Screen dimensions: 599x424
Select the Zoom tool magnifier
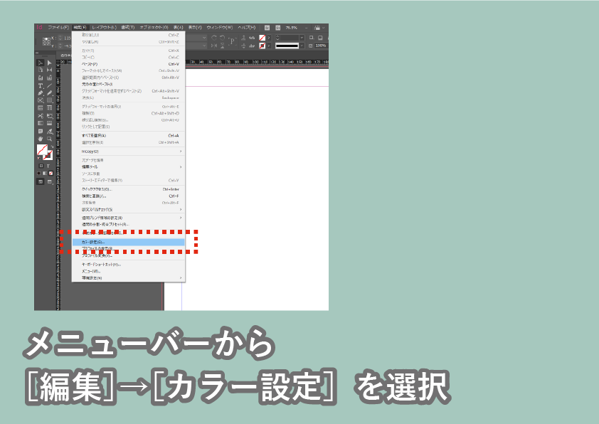coord(49,139)
